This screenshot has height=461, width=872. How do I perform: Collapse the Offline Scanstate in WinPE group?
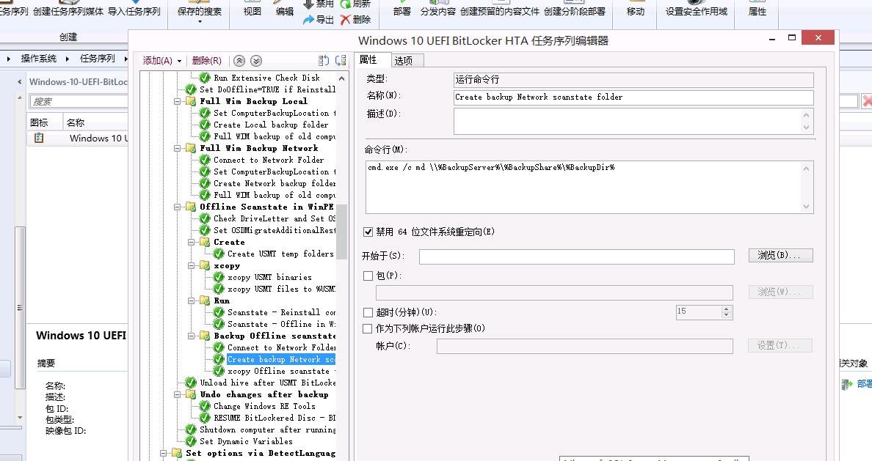(x=178, y=207)
